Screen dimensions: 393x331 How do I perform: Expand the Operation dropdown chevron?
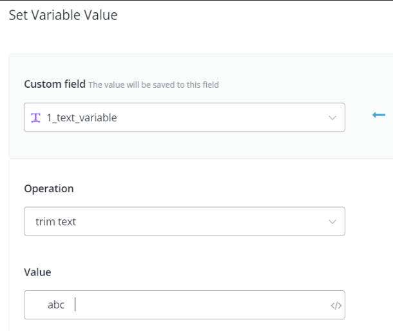pos(332,221)
